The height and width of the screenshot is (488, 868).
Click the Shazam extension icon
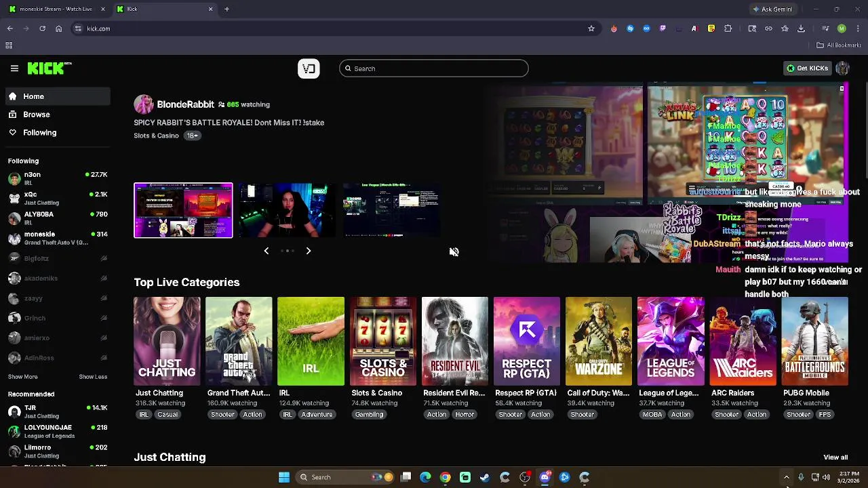pyautogui.click(x=630, y=28)
